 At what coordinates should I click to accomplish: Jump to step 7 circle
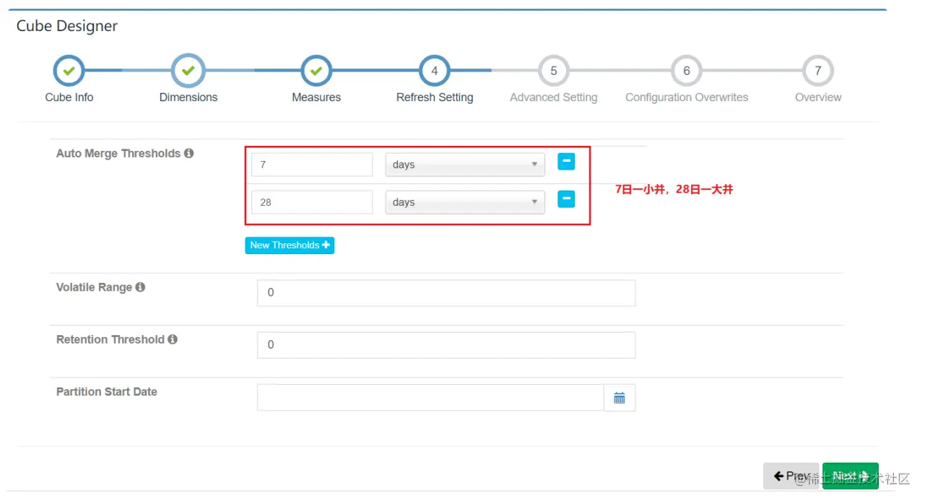click(818, 71)
